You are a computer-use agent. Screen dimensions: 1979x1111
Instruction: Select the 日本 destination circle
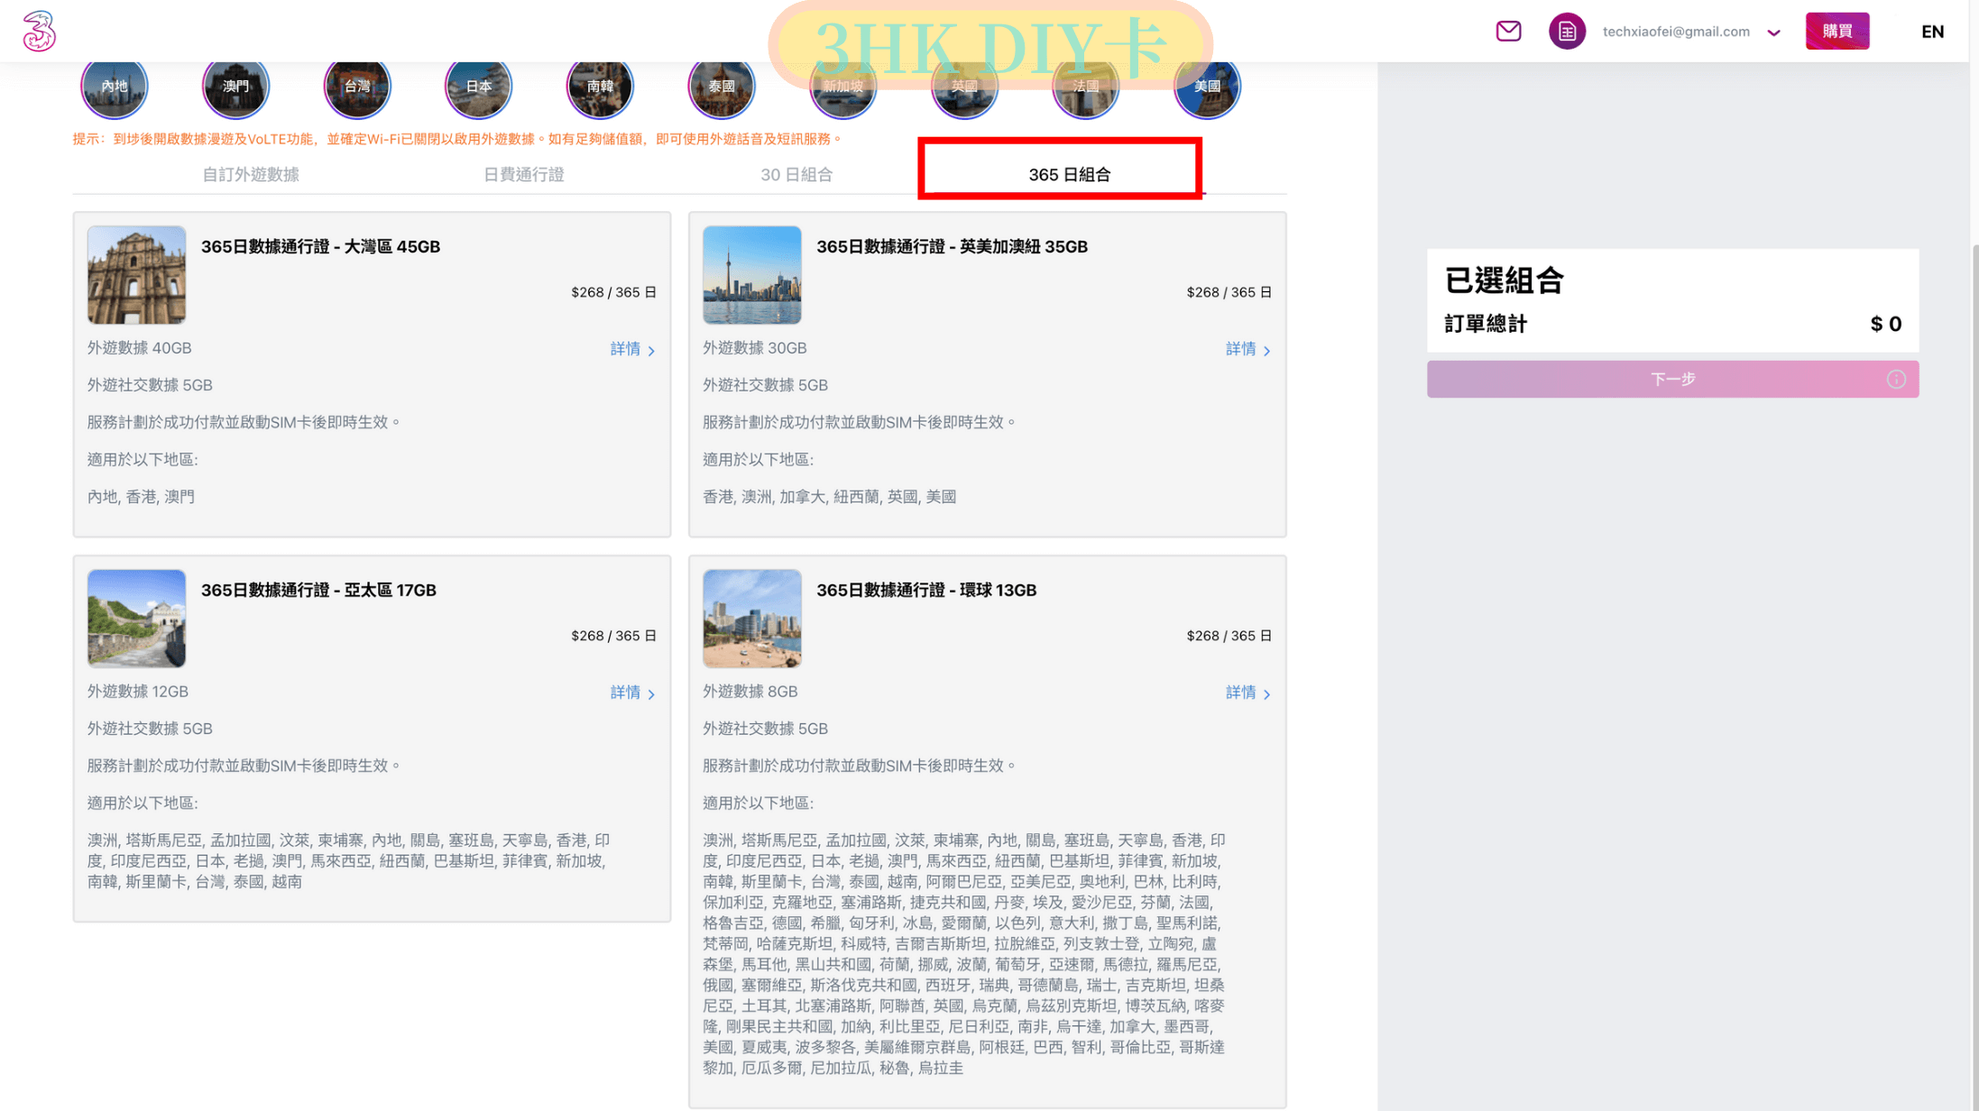[478, 87]
